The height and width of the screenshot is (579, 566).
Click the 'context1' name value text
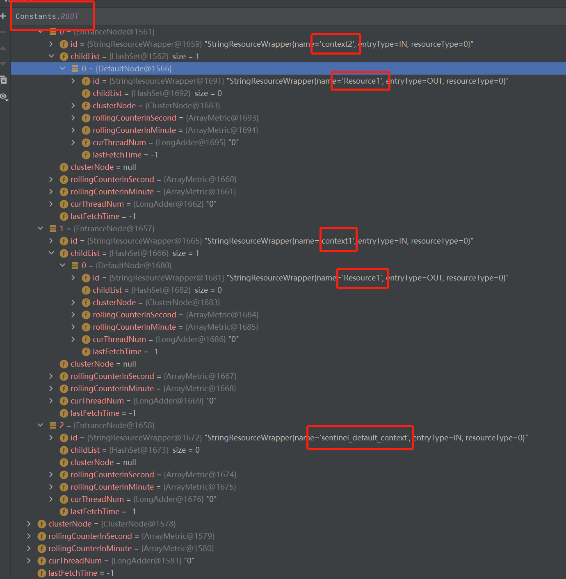click(x=338, y=241)
